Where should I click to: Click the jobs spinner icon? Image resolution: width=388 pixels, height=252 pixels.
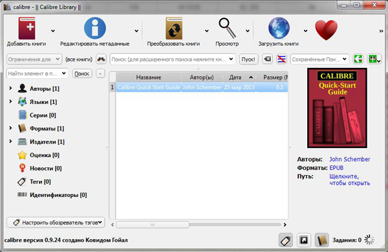point(369,240)
